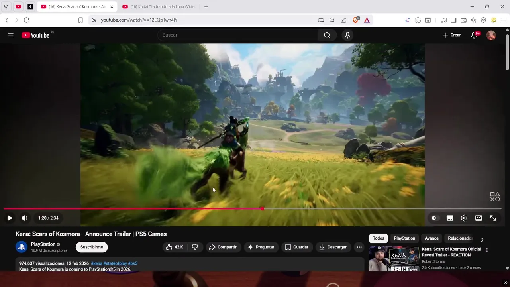View site information settings icon
Viewport: 510px width, 287px height.
pos(93,20)
